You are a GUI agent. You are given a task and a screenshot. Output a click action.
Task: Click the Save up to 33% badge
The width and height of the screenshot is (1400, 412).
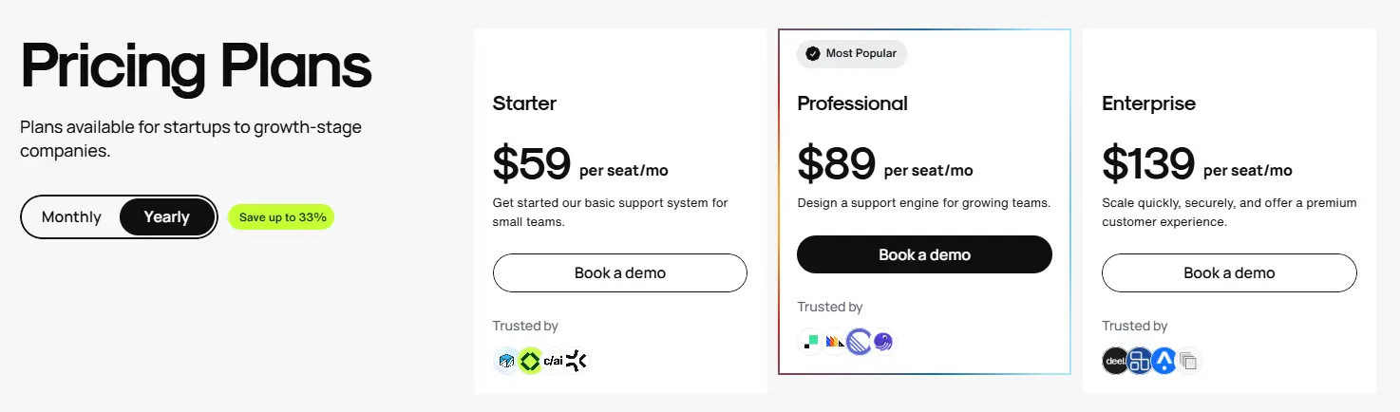coord(282,217)
